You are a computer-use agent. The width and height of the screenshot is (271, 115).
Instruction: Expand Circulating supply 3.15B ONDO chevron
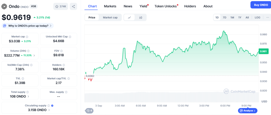click(x=49, y=110)
